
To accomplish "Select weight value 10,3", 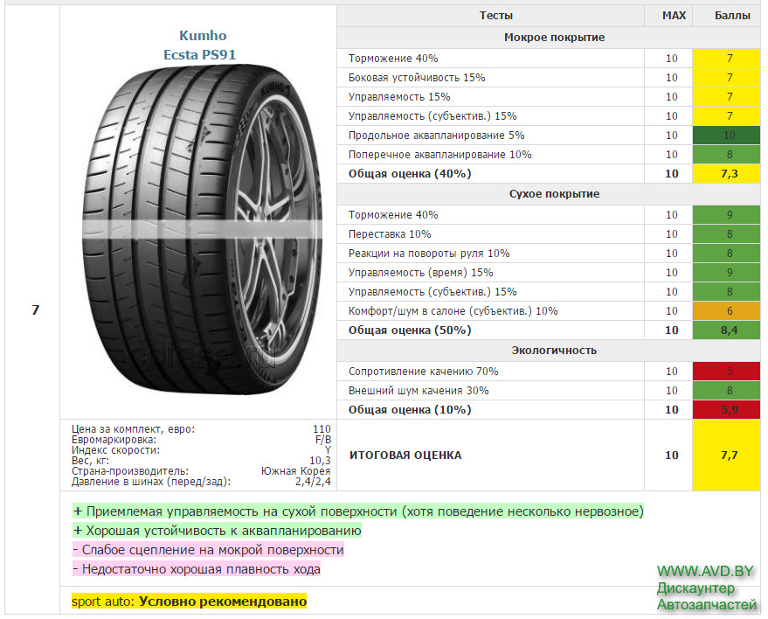I will [x=321, y=461].
